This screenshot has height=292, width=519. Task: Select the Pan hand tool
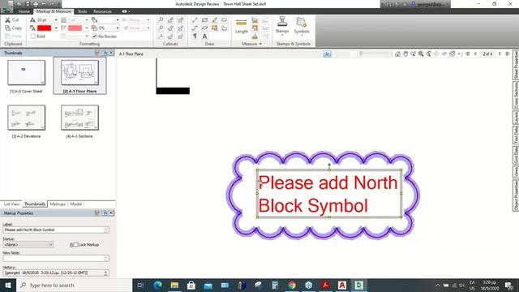405,54
